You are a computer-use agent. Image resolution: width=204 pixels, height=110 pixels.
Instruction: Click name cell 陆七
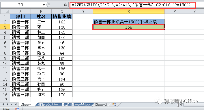41,53
